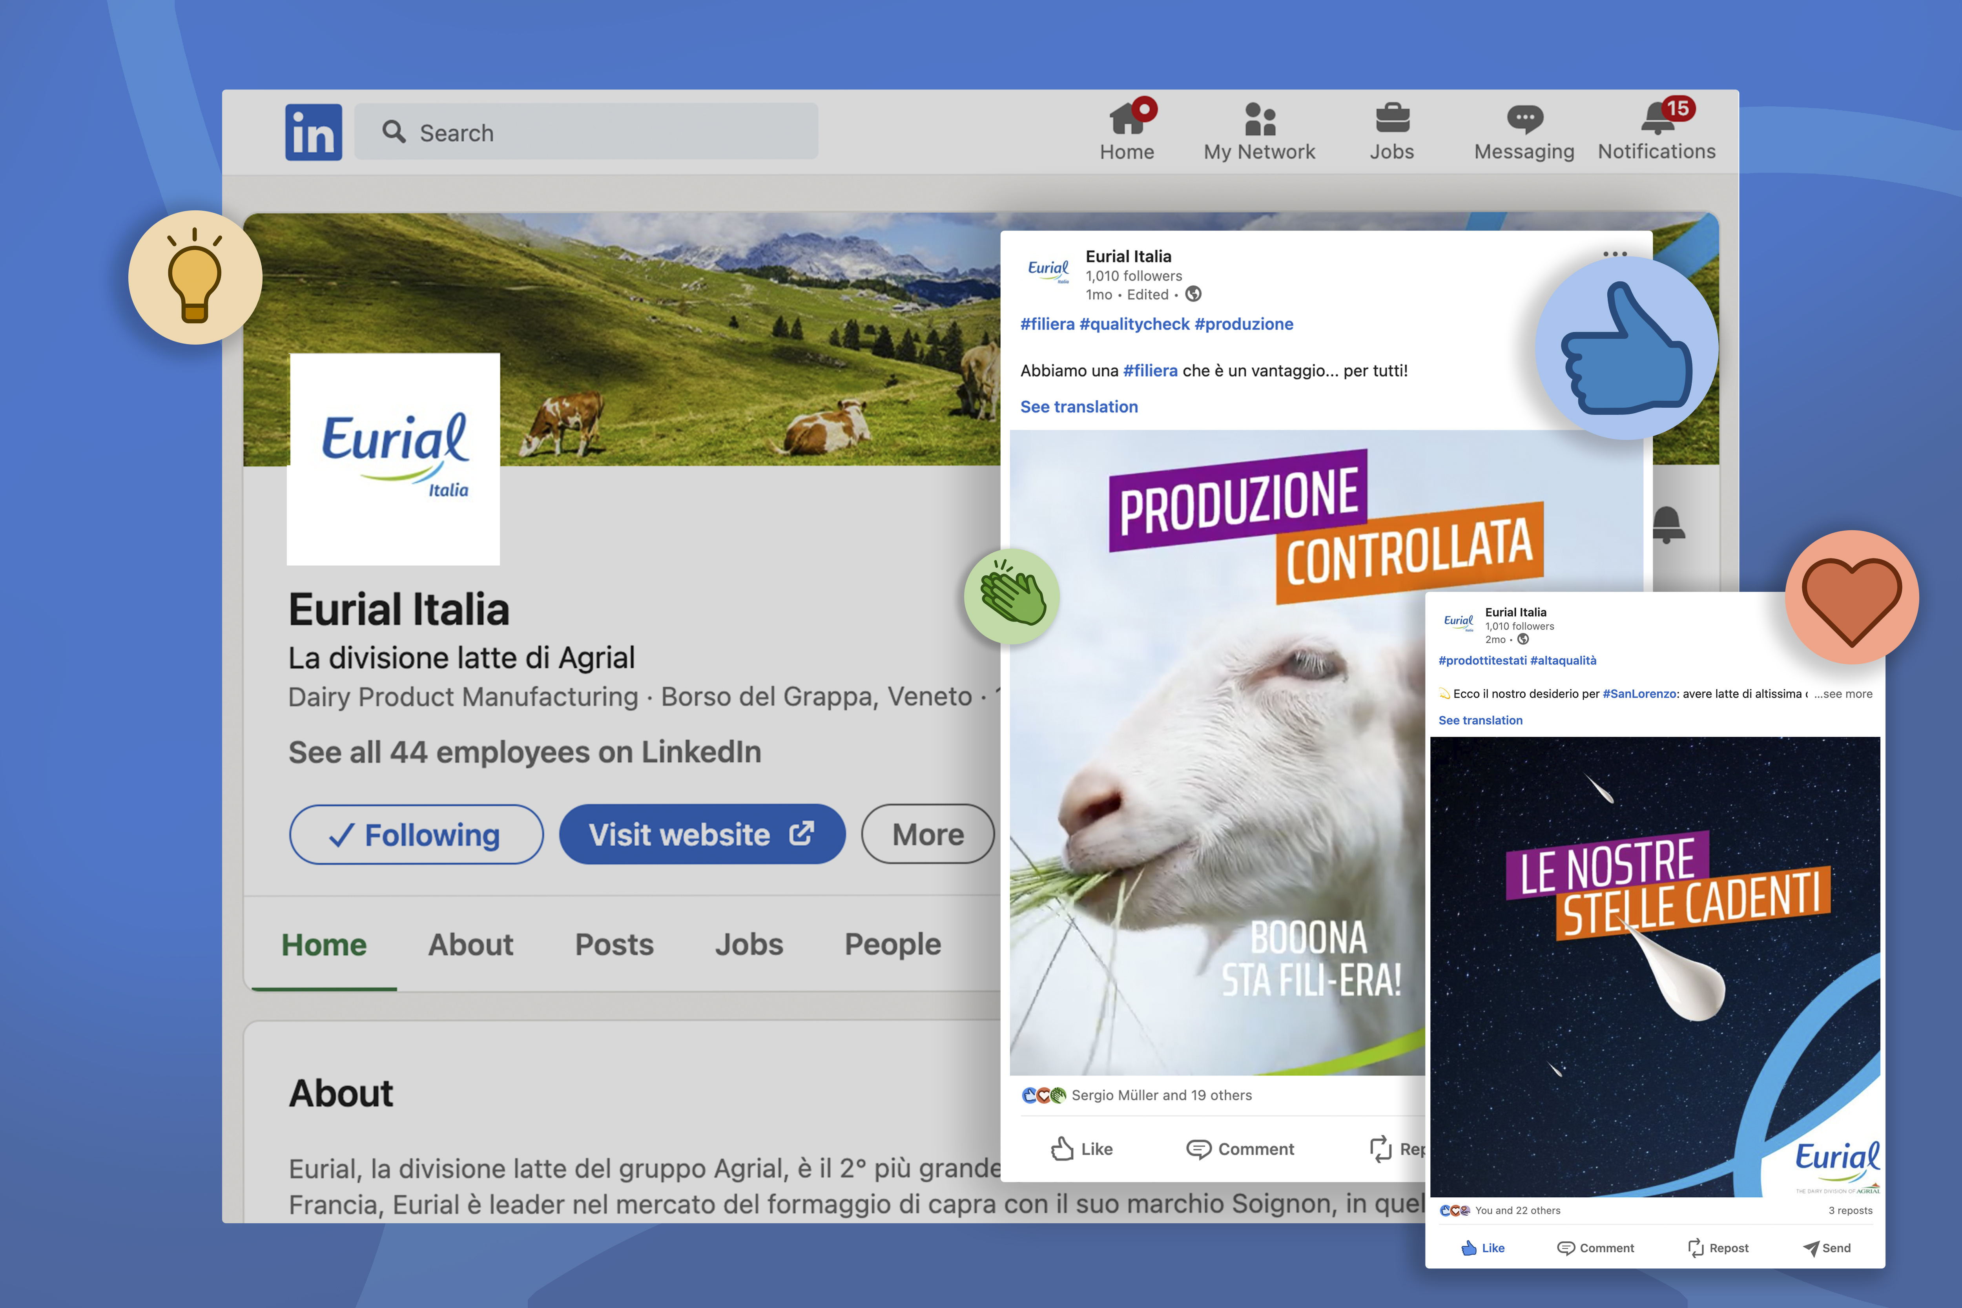This screenshot has width=1962, height=1308.
Task: Open See all 44 employees link
Action: tap(525, 752)
